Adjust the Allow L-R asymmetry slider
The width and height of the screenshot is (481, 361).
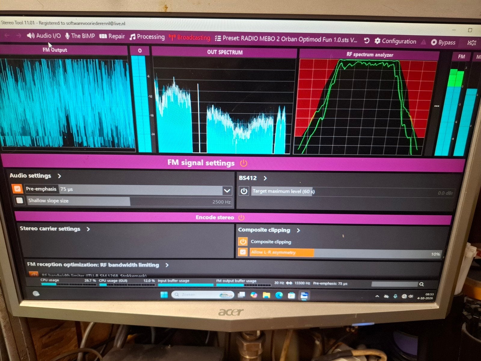346,253
